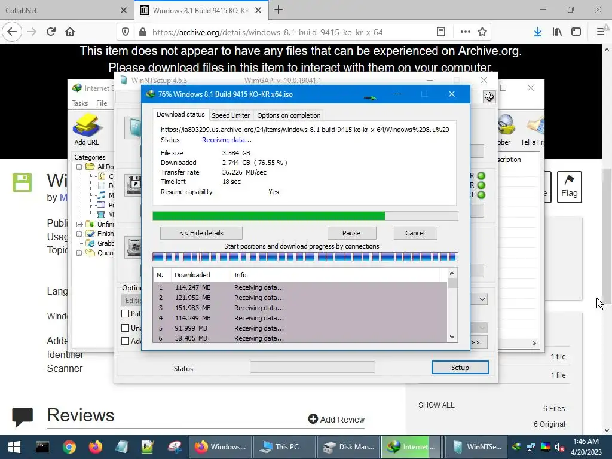Click the Downloaded column header
612x459 pixels.
point(201,275)
